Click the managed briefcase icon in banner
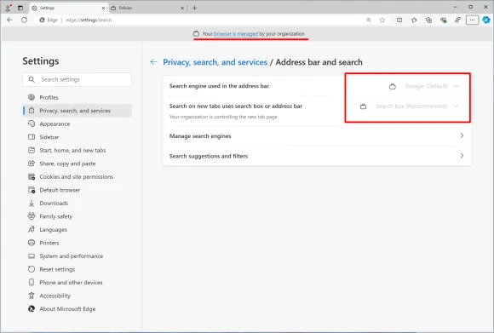 click(196, 34)
